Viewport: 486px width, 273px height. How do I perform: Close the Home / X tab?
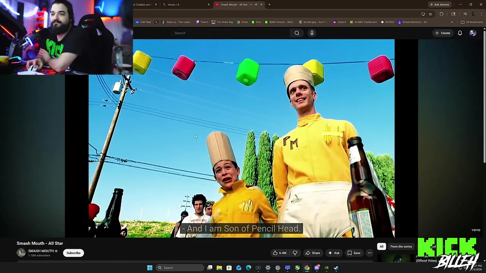[208, 5]
